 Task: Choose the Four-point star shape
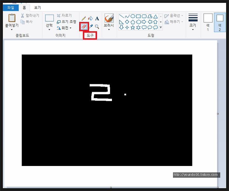tap(127, 27)
